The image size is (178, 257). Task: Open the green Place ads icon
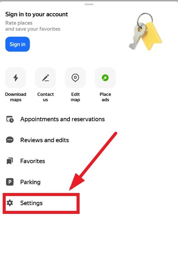pos(105,78)
